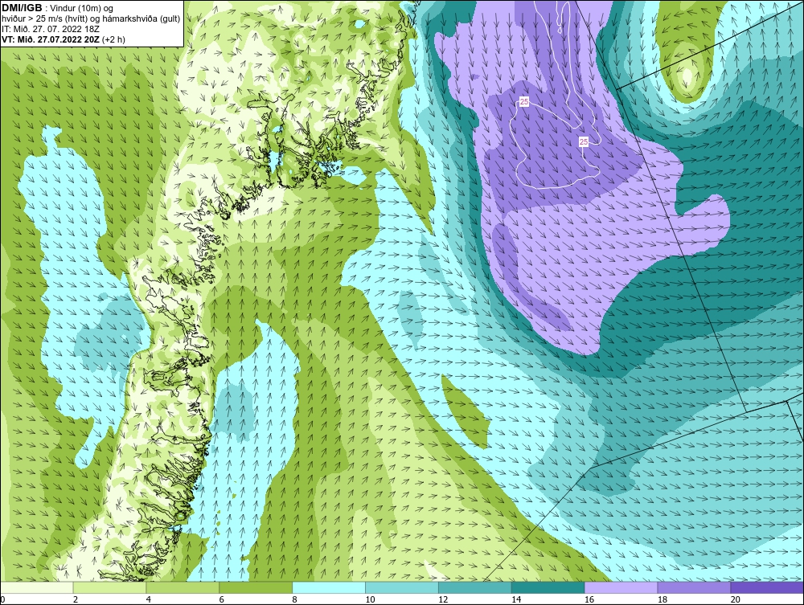
Task: Click the legend scale value '2'
Action: tap(76, 599)
